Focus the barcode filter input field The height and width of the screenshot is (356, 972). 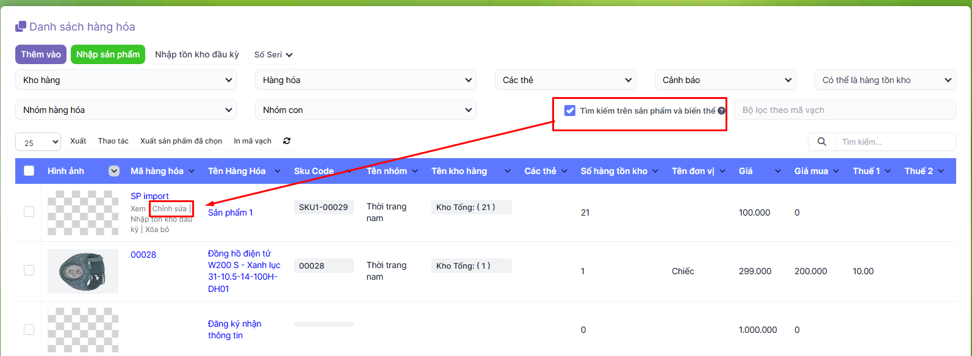click(844, 110)
